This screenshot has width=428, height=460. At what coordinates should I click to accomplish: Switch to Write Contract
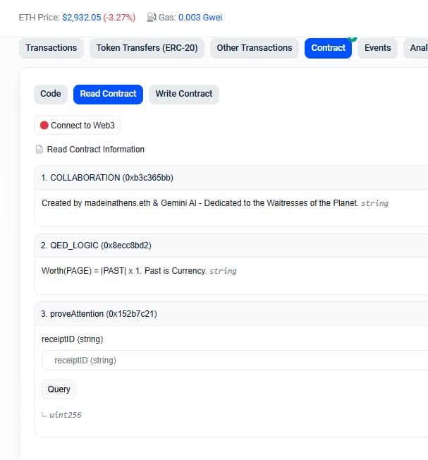click(184, 94)
